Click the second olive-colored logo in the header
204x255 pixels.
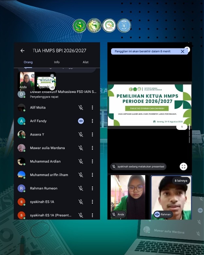click(94, 25)
